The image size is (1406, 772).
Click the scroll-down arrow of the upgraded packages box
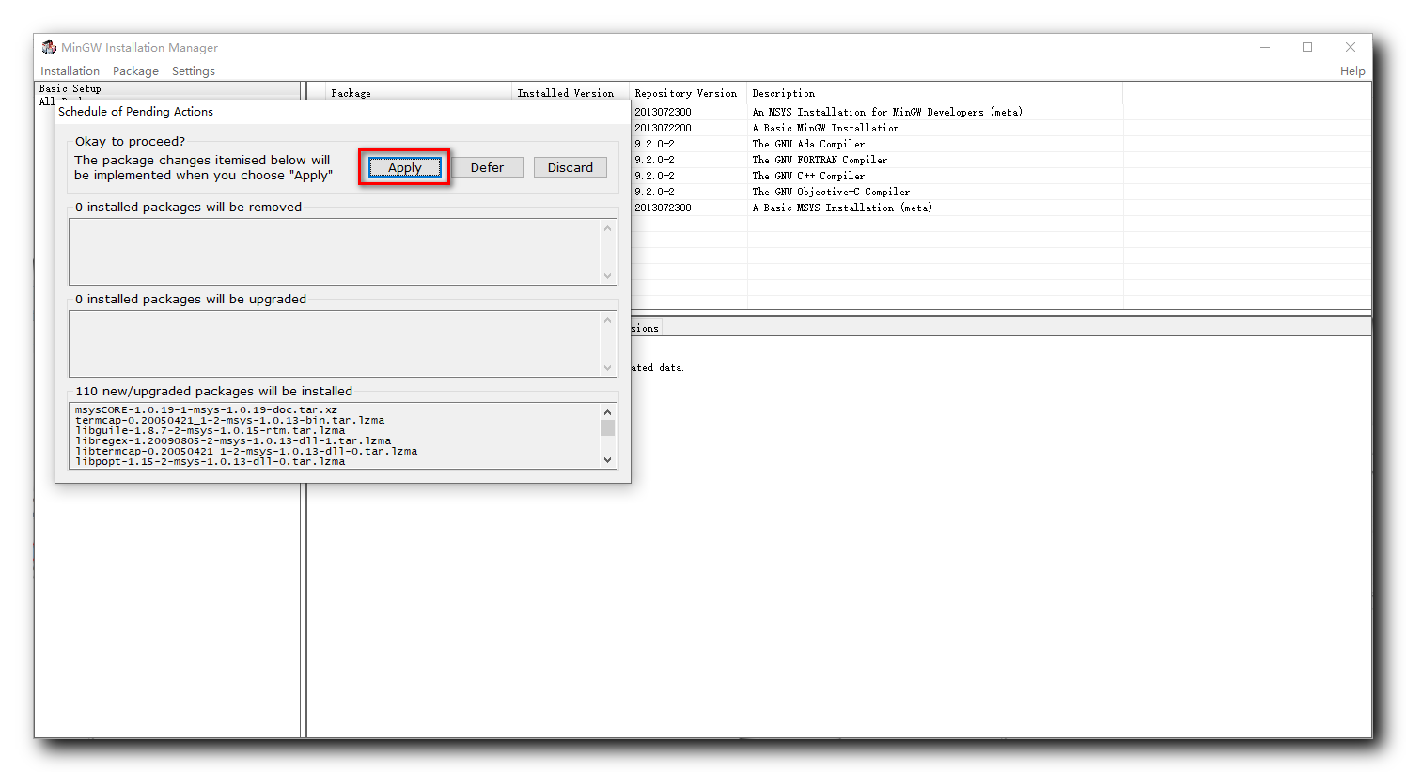click(x=608, y=369)
